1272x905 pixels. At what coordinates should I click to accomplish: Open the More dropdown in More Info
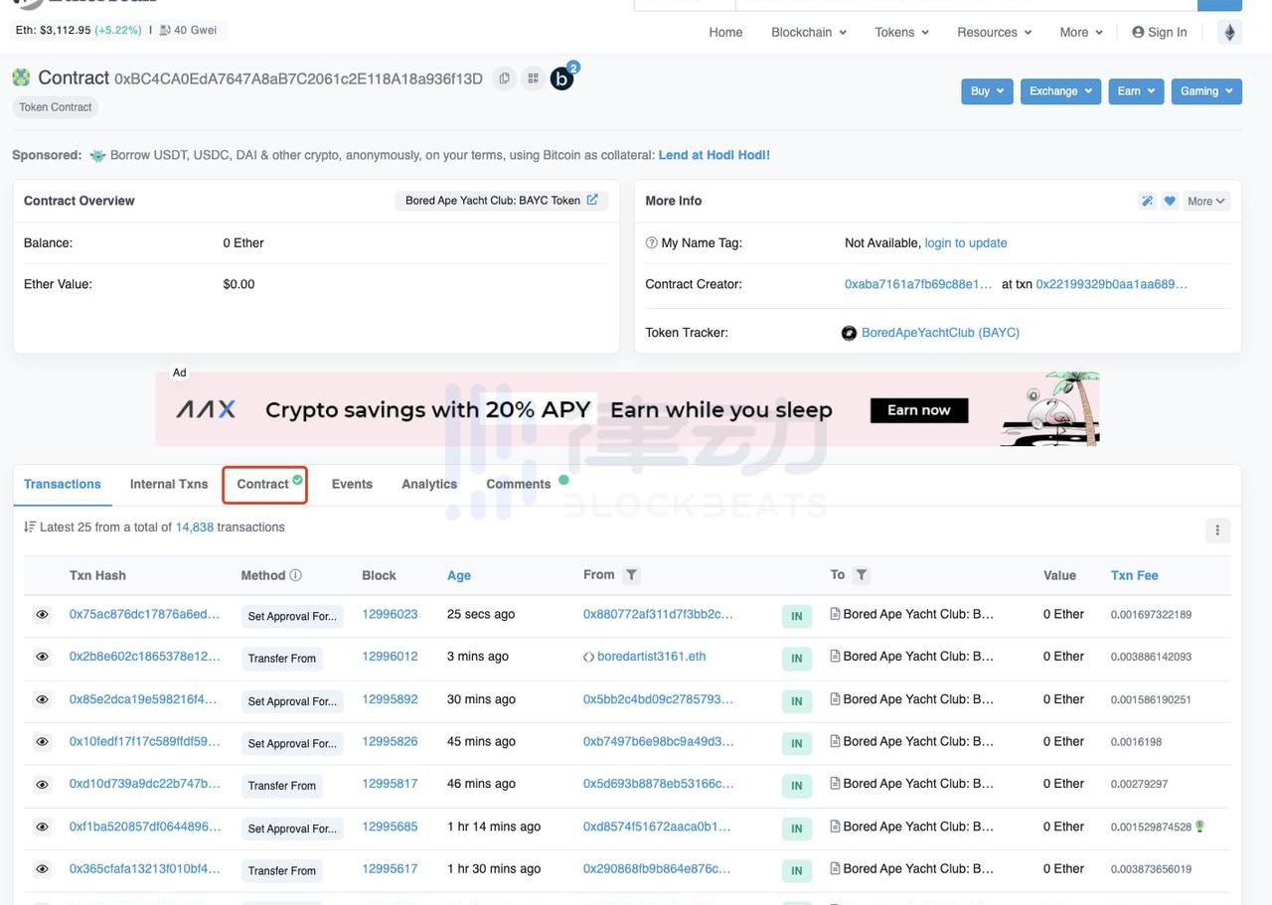coord(1206,201)
